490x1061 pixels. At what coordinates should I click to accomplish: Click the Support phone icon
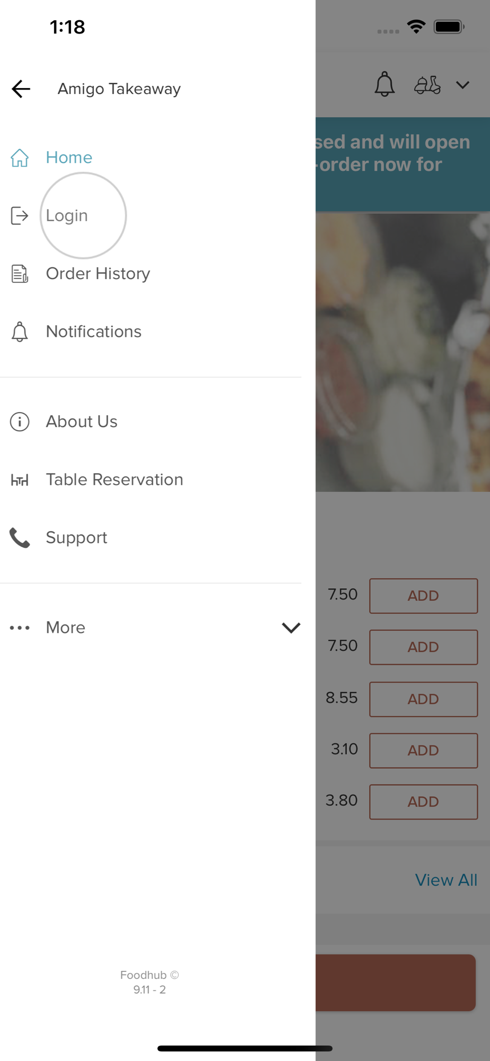[20, 538]
